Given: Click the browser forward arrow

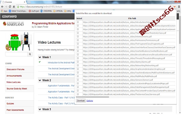Looking at the screenshot, I should [x=6, y=7].
